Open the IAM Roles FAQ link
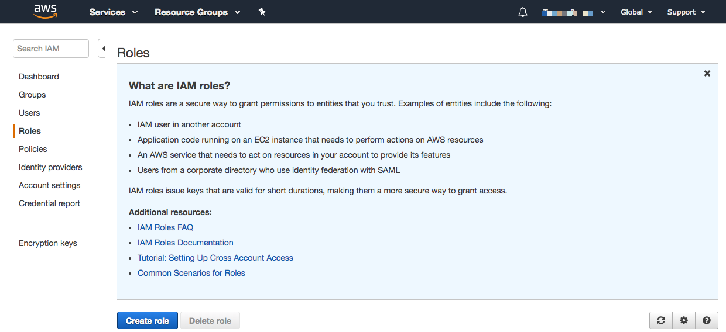This screenshot has width=726, height=332. pos(165,227)
